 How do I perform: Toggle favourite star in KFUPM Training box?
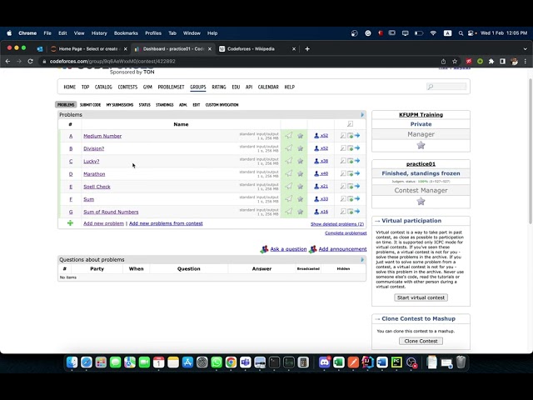click(x=421, y=145)
